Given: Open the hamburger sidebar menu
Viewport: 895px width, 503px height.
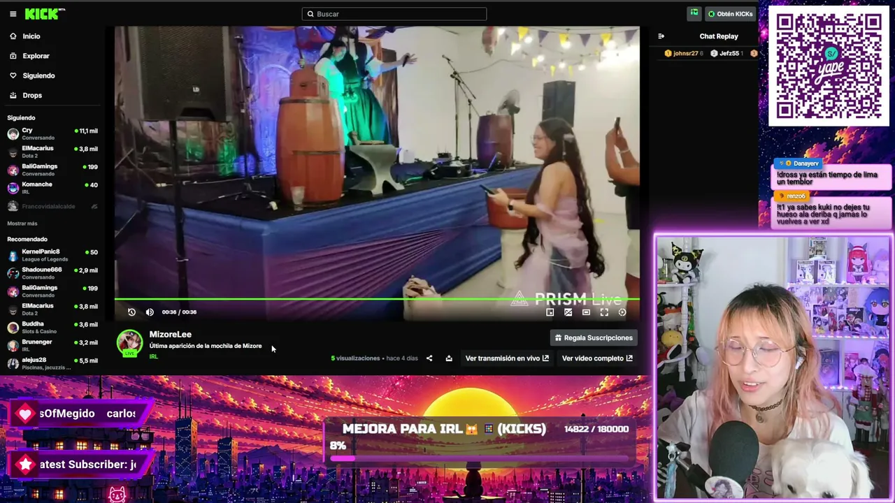Looking at the screenshot, I should pyautogui.click(x=13, y=14).
